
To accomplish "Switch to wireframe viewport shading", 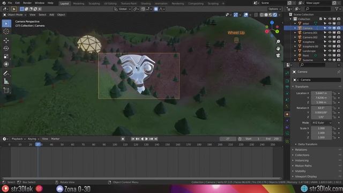I will tap(262, 14).
